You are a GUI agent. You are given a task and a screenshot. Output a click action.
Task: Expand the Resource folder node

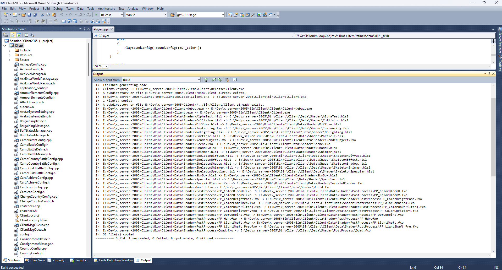[x=10, y=55]
